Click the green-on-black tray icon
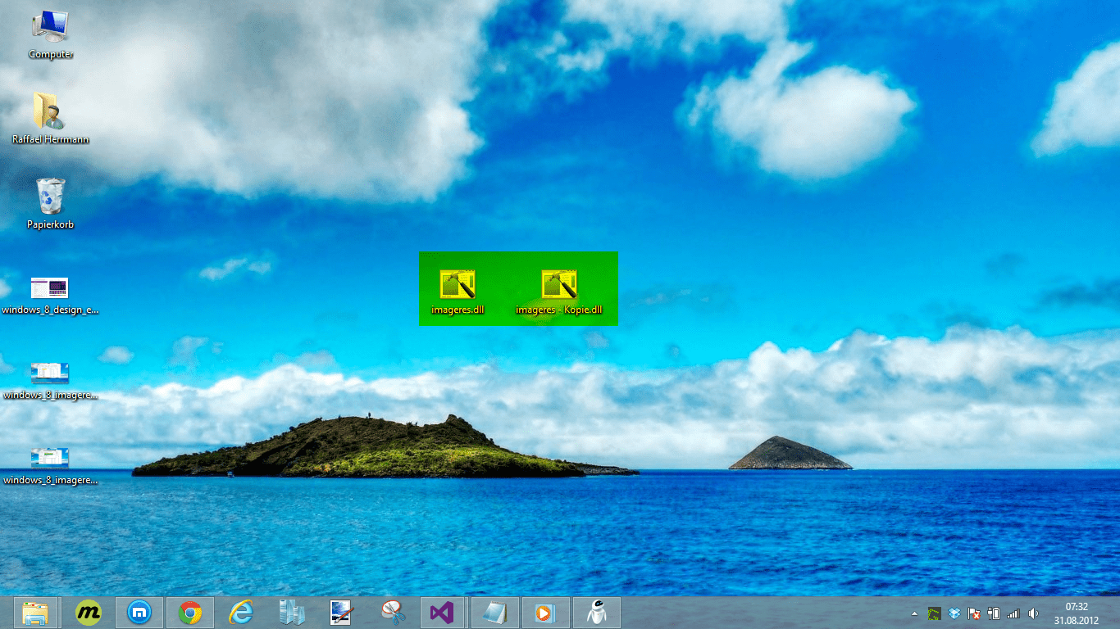 point(934,613)
